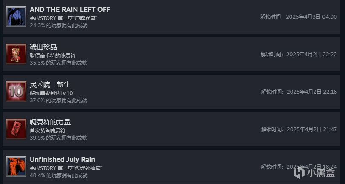345x184 pixels.
Task: Click description 完成STORY 第一章“代理死神篇”
Action: click(x=66, y=168)
